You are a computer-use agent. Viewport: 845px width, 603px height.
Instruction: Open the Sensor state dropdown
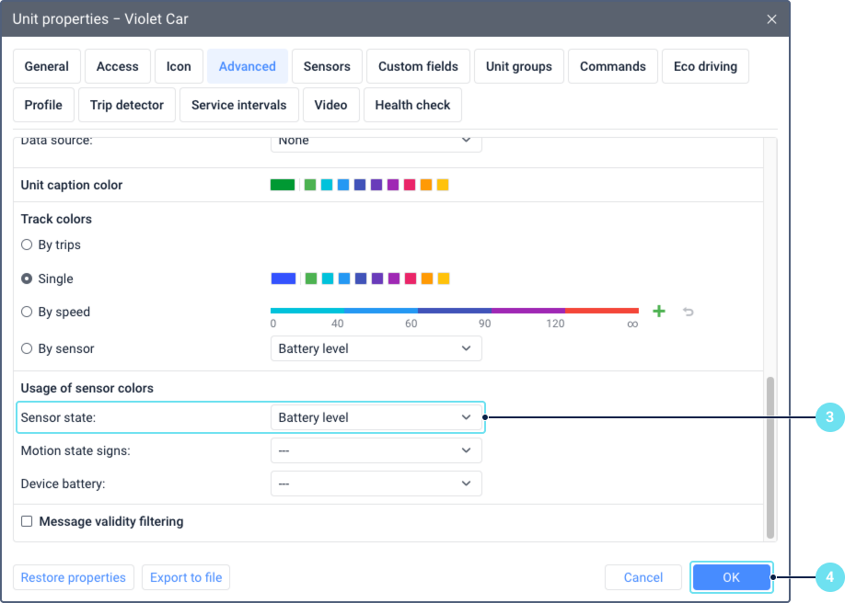click(x=376, y=417)
